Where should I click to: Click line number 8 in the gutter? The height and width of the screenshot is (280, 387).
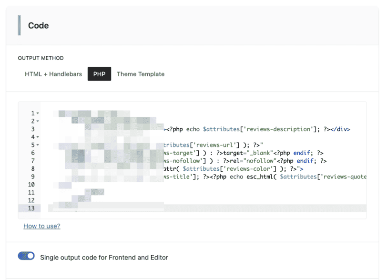tap(33, 169)
